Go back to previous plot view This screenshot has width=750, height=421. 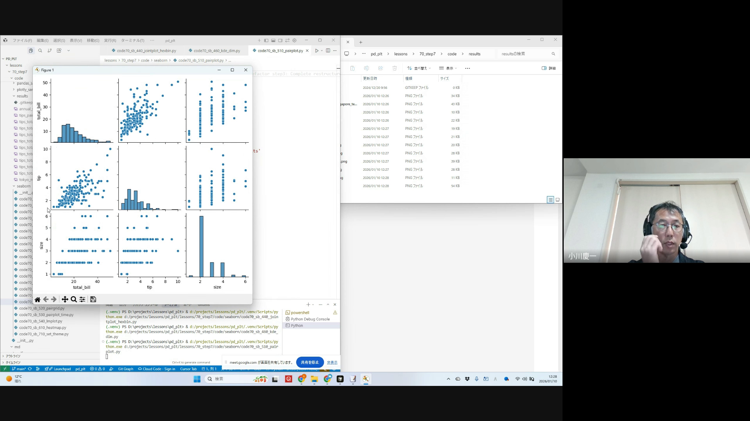(46, 299)
